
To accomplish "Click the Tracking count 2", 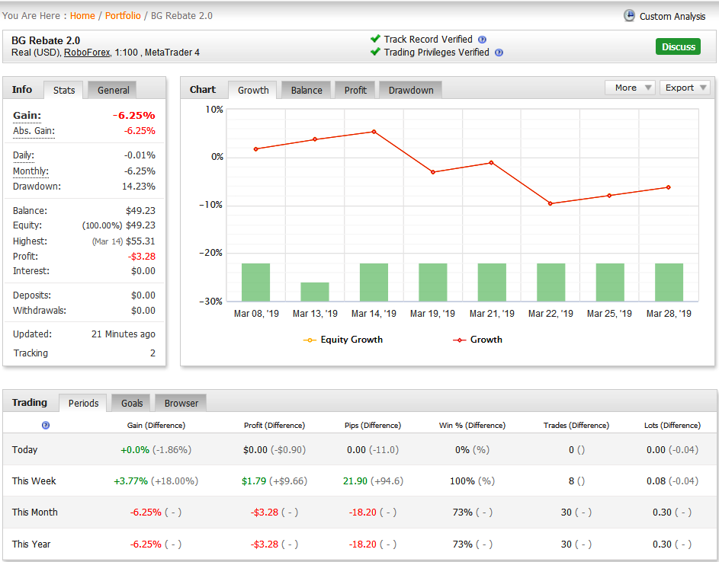I will coord(152,353).
